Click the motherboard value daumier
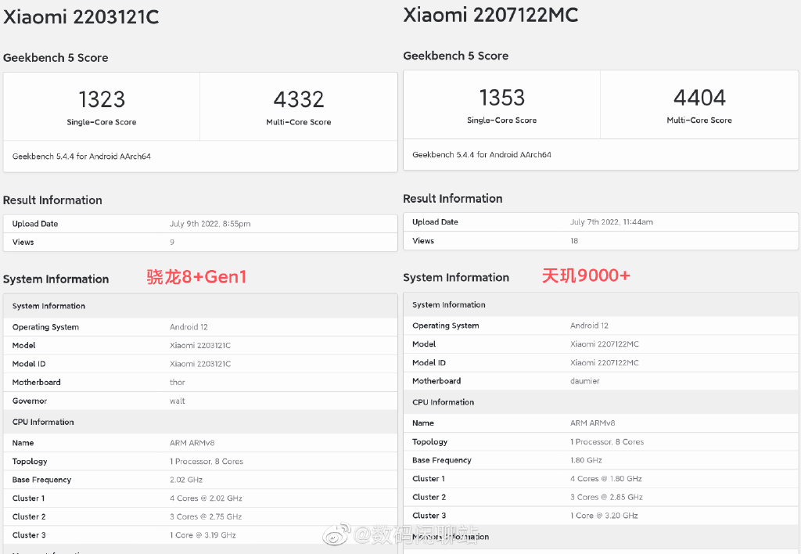The image size is (801, 554). pyautogui.click(x=586, y=381)
